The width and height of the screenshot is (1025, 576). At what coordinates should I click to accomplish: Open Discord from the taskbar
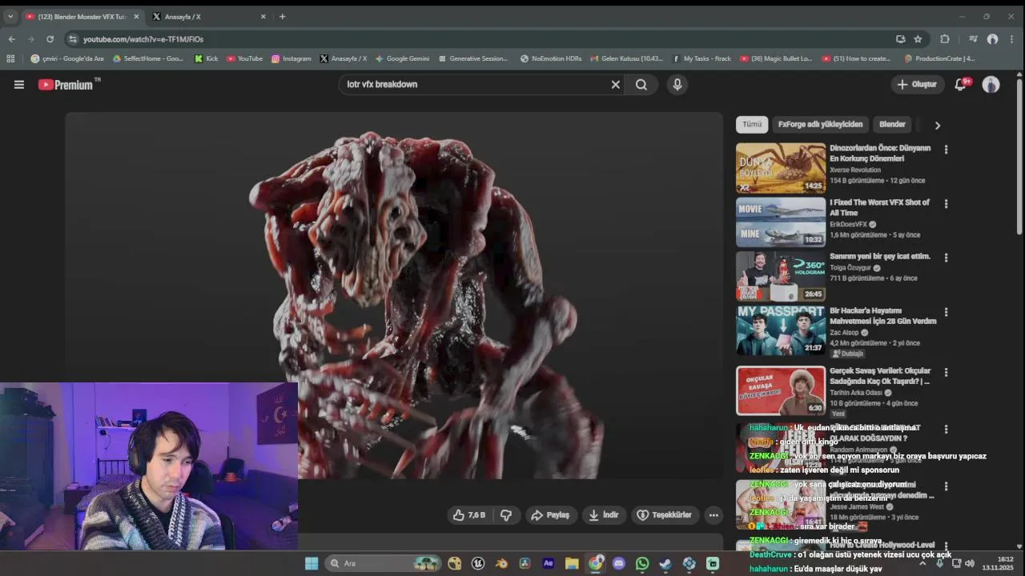coord(618,563)
